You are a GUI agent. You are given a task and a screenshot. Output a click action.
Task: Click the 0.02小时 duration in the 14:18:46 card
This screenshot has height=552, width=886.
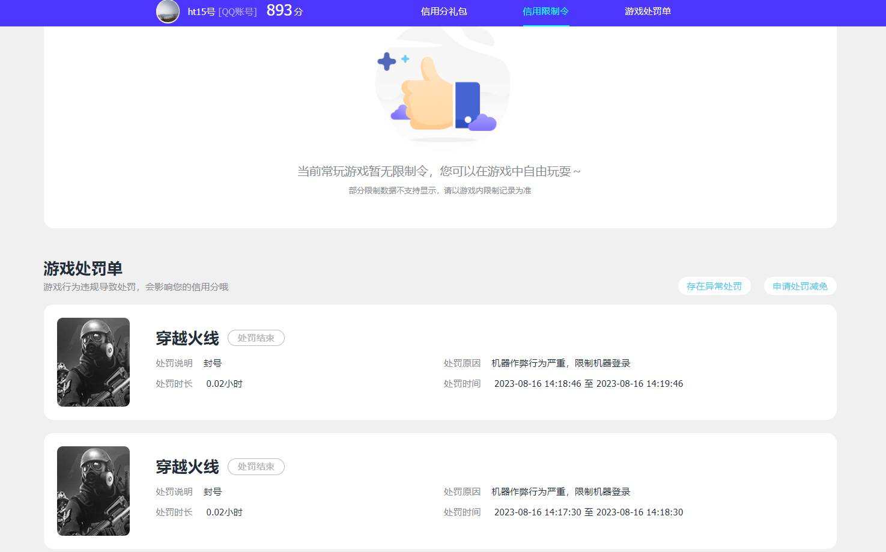(x=224, y=384)
